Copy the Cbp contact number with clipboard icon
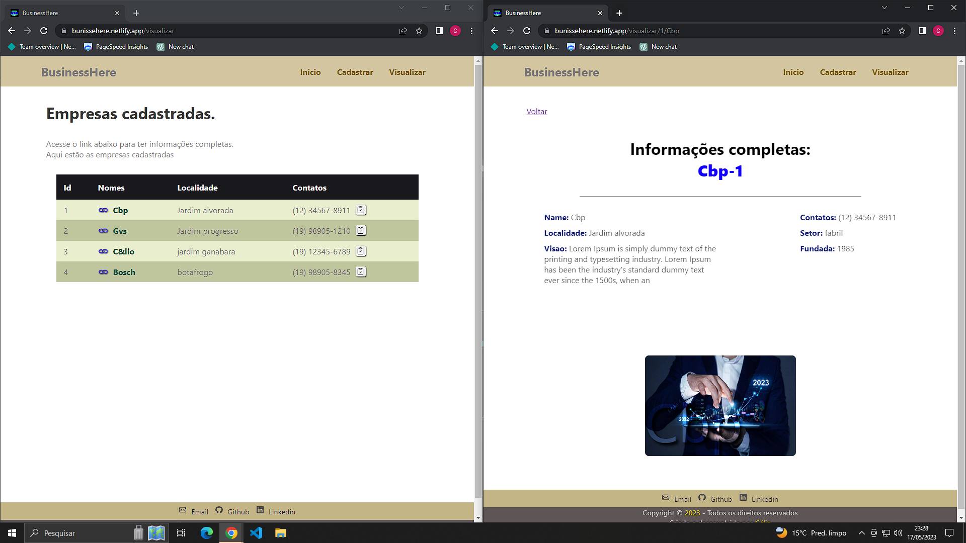Viewport: 966px width, 543px height. tap(361, 210)
